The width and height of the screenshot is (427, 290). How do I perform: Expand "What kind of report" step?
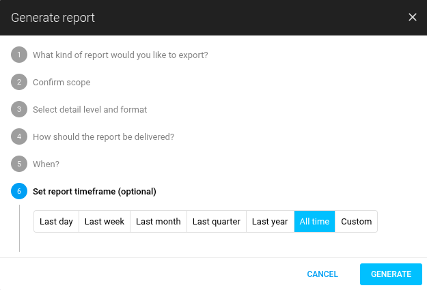tap(120, 55)
